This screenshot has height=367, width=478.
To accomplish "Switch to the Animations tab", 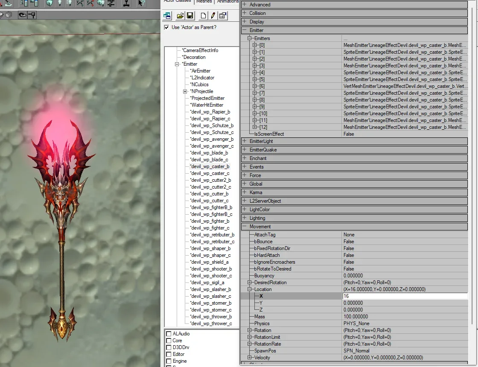I will coord(227,2).
